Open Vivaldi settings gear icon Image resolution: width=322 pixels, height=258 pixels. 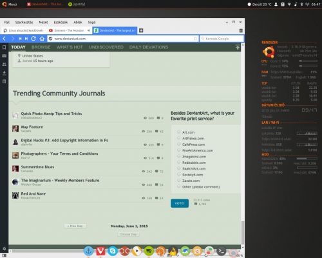pos(4,248)
